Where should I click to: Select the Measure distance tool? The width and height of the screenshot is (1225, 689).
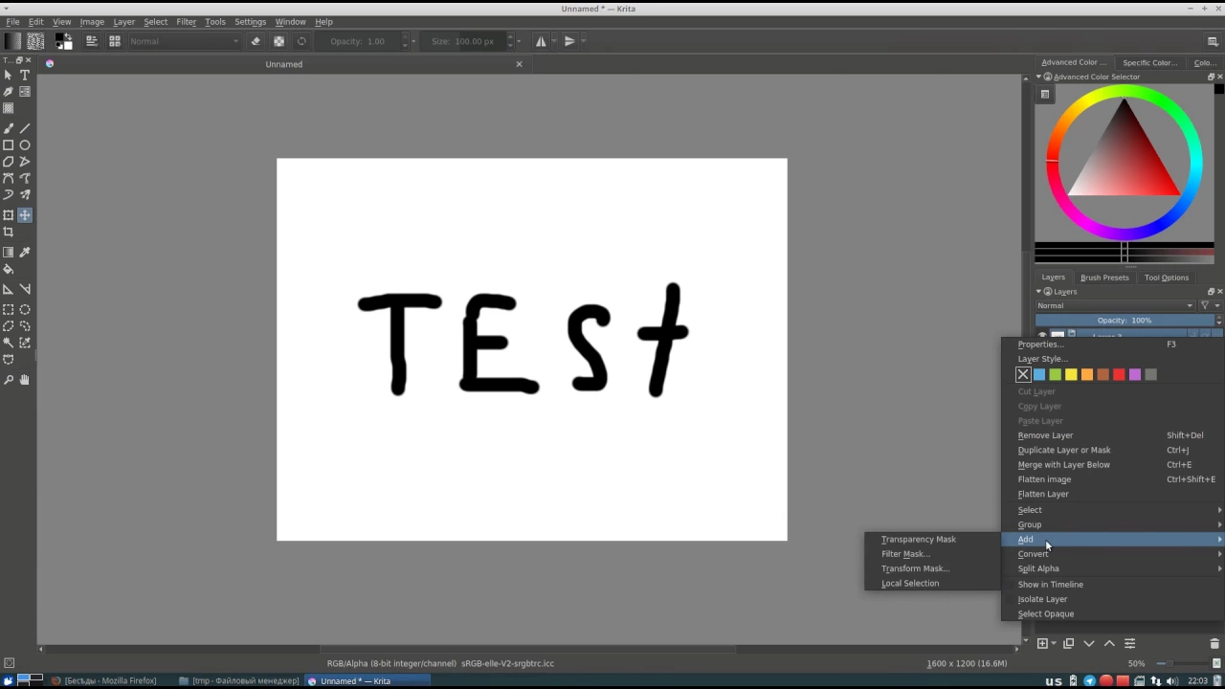click(25, 289)
